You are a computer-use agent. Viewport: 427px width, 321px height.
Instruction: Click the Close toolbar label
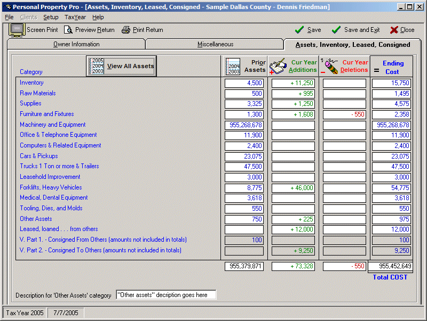407,30
